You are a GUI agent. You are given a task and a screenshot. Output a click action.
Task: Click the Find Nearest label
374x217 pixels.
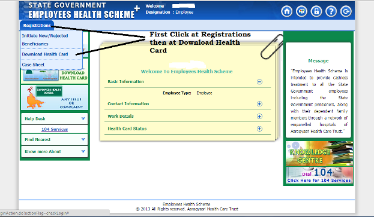(x=38, y=140)
